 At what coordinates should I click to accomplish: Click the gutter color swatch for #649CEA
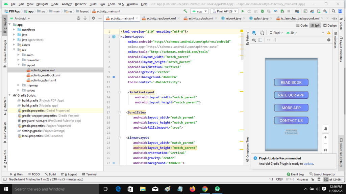tap(114, 77)
